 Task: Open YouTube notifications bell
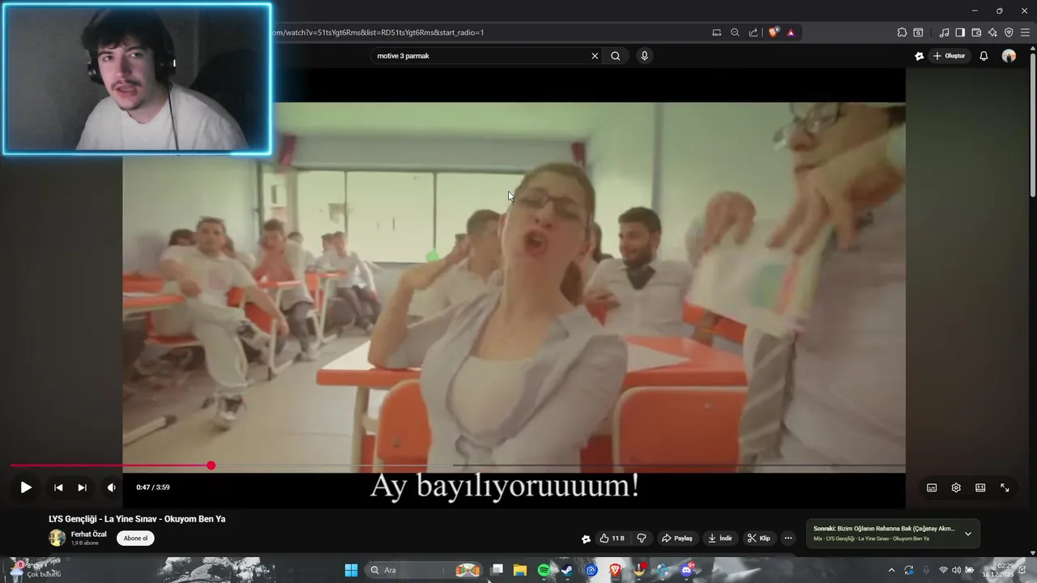coord(984,56)
